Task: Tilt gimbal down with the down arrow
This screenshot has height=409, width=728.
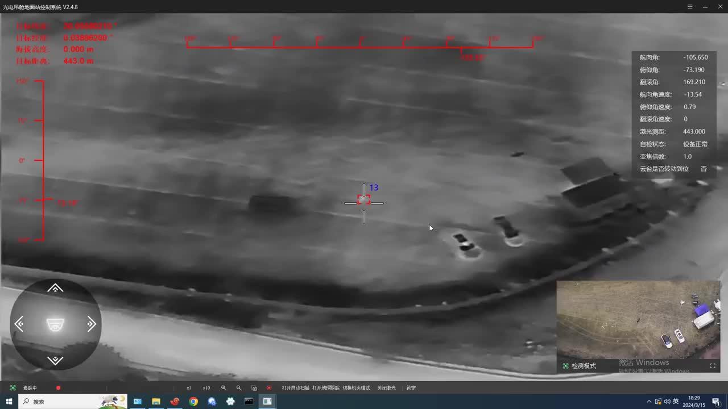Action: (x=55, y=360)
